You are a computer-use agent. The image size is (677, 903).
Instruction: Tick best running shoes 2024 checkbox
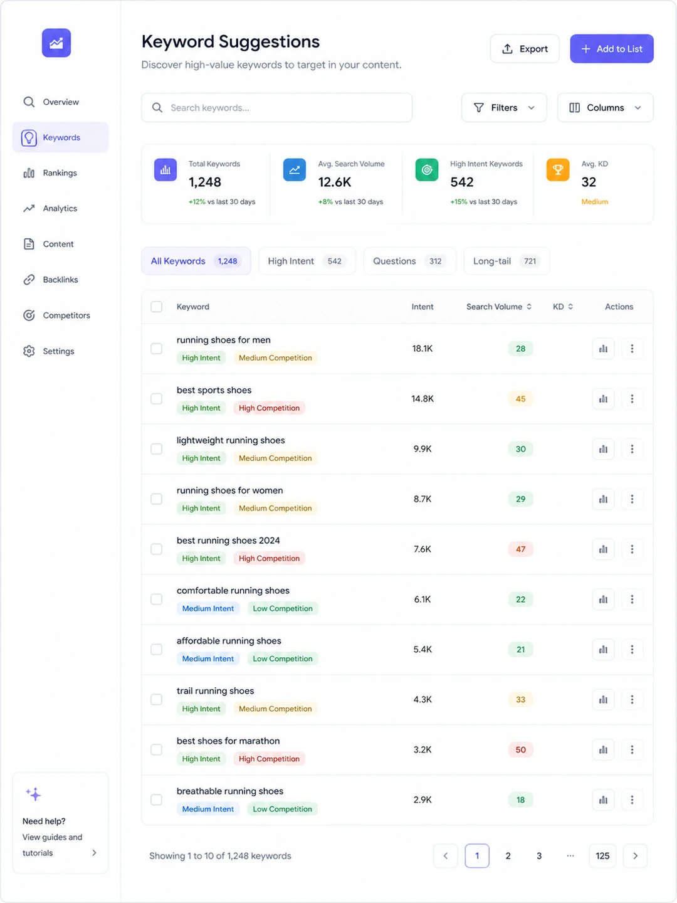(x=157, y=549)
